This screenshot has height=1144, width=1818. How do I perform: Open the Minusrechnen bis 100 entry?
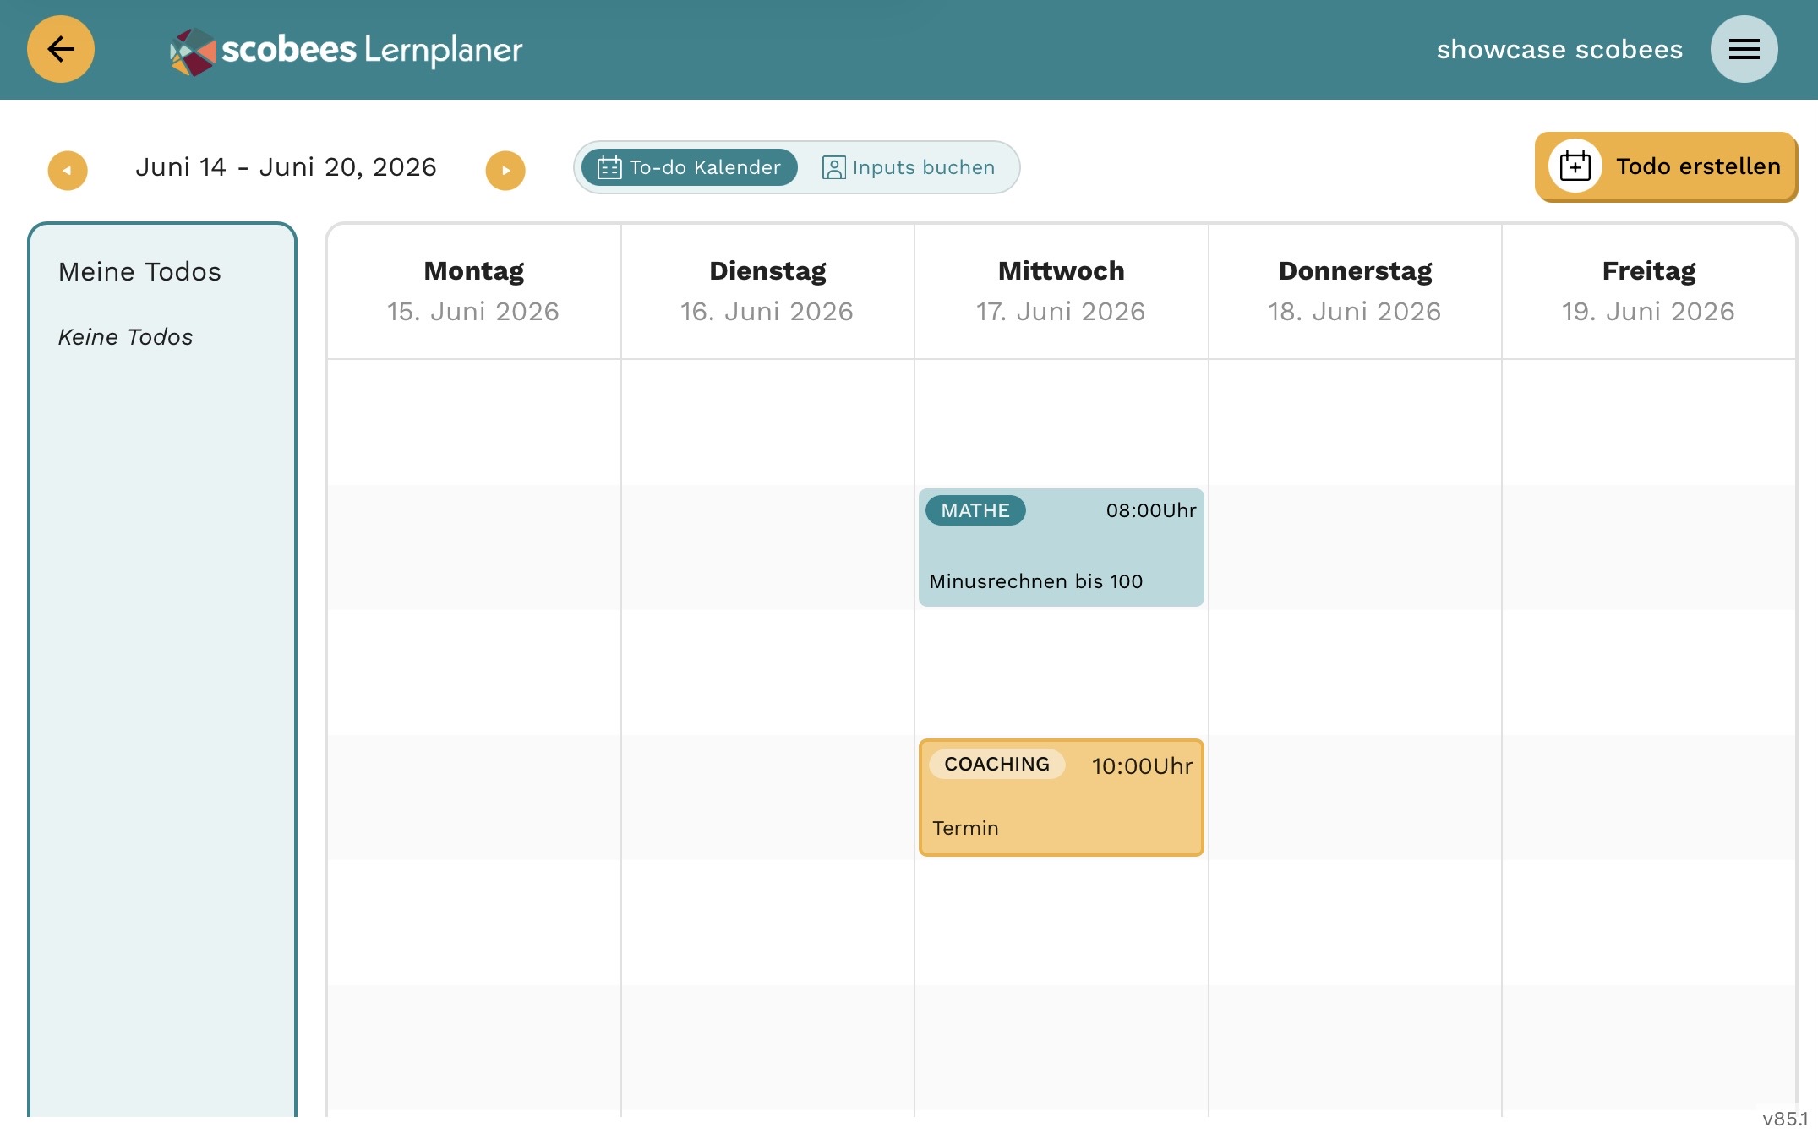[x=1061, y=547]
